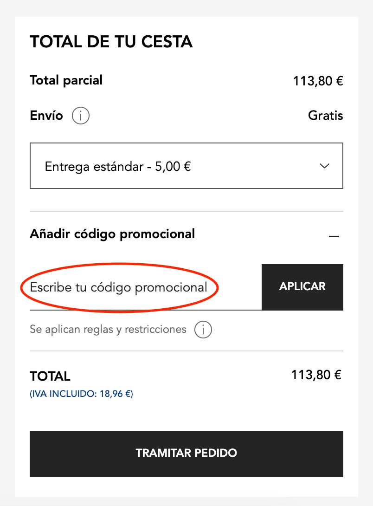
Task: Click the bold TOTAL label
Action: pyautogui.click(x=50, y=376)
